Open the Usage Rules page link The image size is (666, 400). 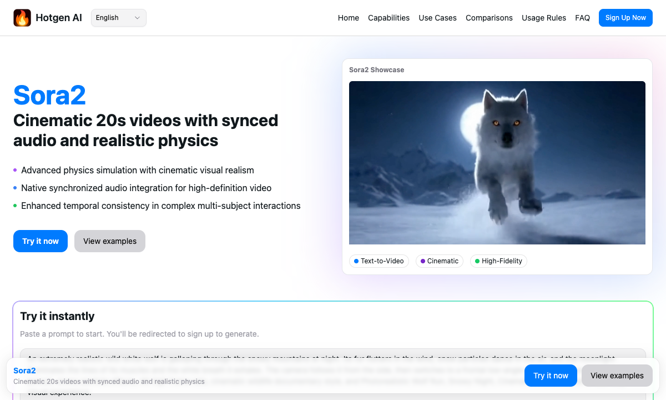point(543,18)
